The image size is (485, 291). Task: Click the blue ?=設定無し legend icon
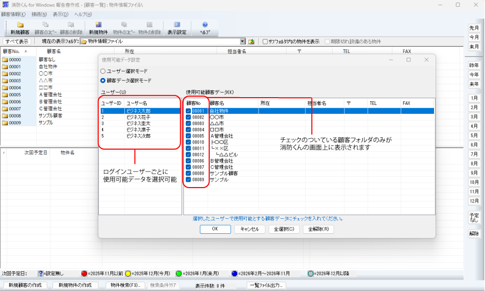coord(40,273)
